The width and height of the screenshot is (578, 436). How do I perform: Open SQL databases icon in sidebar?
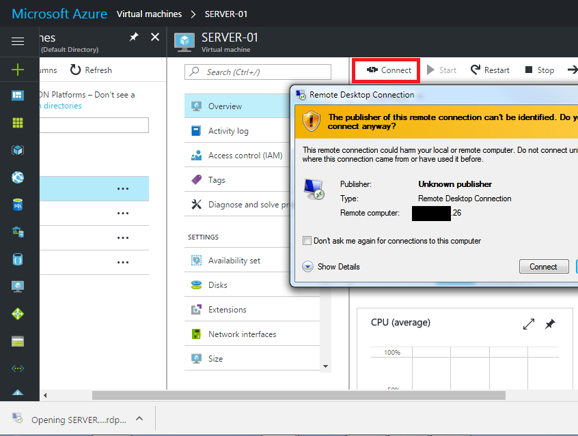tap(18, 205)
